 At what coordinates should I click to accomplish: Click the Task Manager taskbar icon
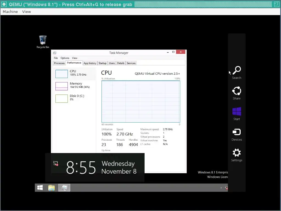coord(64,188)
